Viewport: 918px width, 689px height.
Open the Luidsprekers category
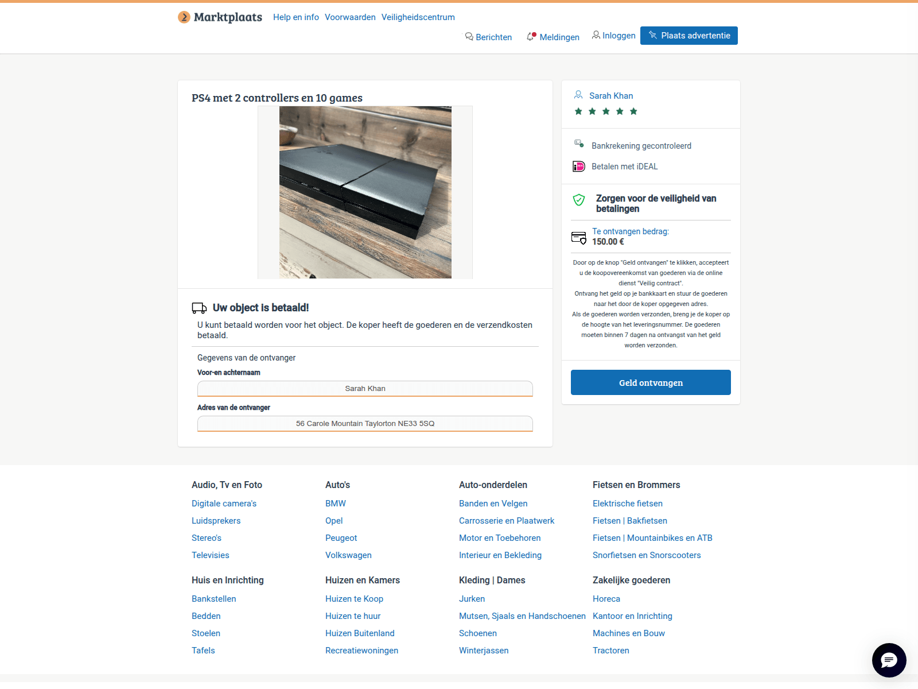pos(216,521)
